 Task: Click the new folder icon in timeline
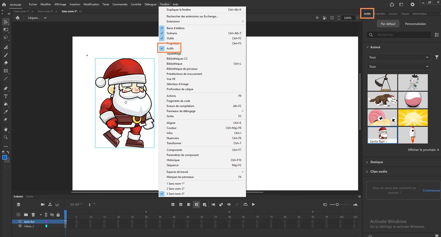[x=26, y=215]
